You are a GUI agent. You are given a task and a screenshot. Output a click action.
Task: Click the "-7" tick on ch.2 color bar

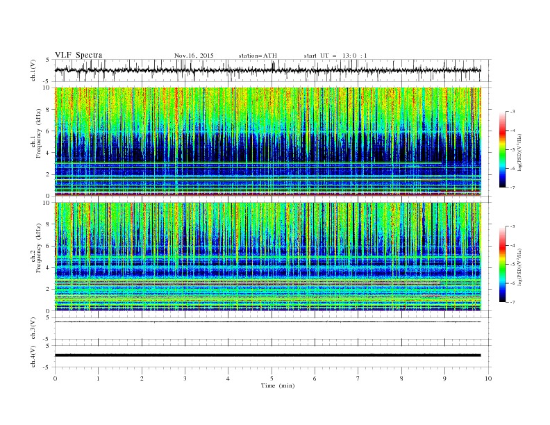click(x=512, y=302)
